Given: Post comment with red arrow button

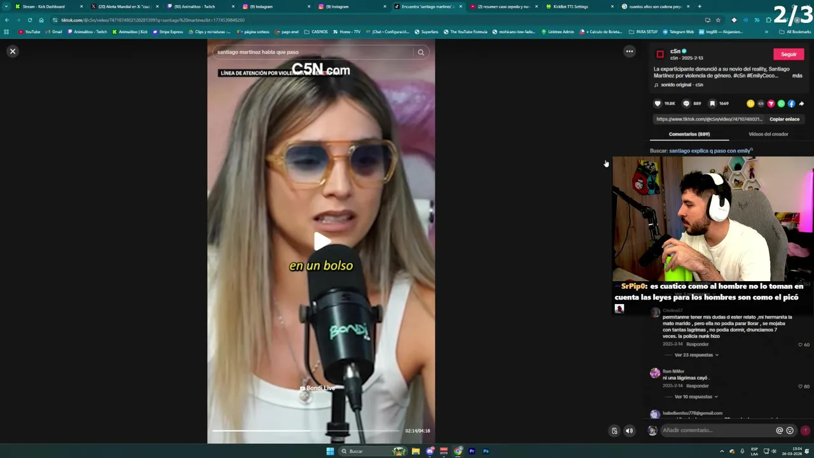Looking at the screenshot, I should tap(805, 431).
